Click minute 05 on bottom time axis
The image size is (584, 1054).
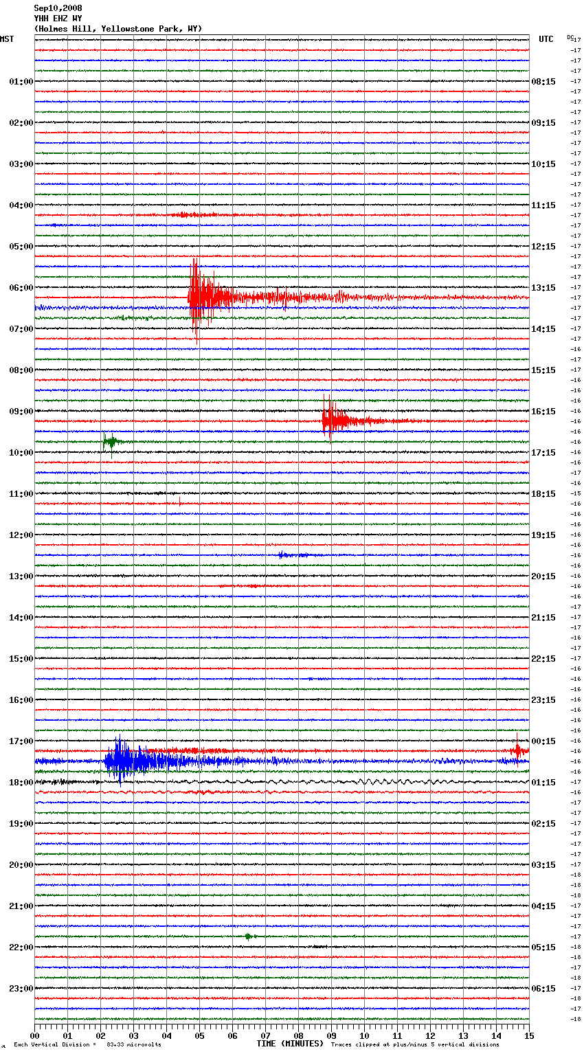pyautogui.click(x=199, y=1035)
